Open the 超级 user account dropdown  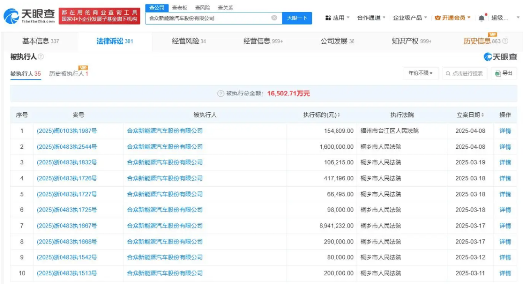(505, 17)
